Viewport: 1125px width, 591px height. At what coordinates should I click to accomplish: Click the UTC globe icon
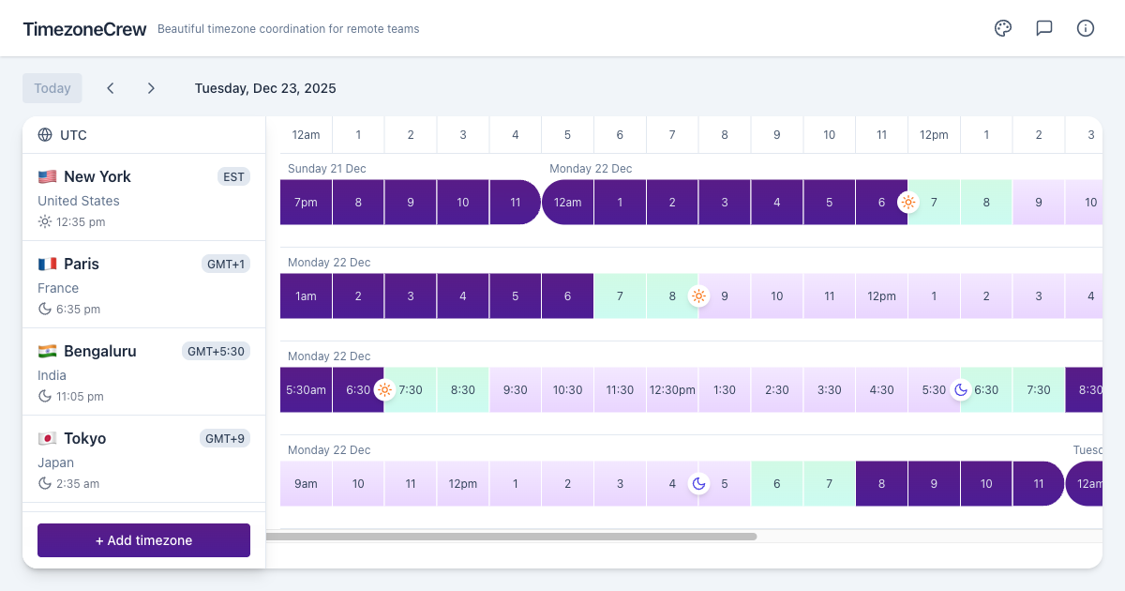(45, 135)
